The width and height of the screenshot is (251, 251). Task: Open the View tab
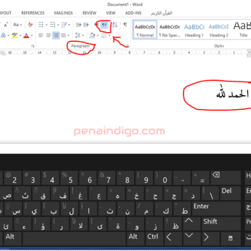pos(110,13)
